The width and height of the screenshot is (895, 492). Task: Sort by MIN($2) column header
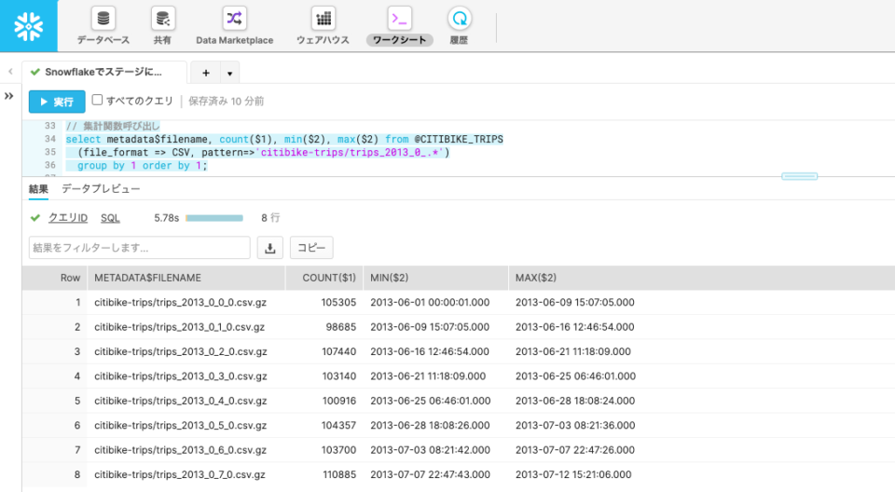pos(435,278)
